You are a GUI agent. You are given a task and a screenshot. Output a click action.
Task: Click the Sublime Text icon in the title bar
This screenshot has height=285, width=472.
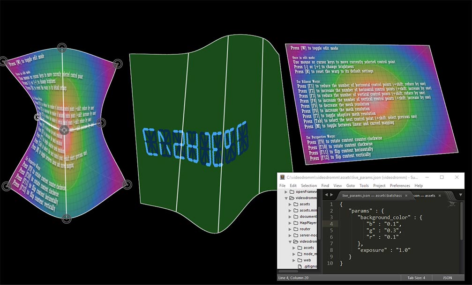coord(281,178)
